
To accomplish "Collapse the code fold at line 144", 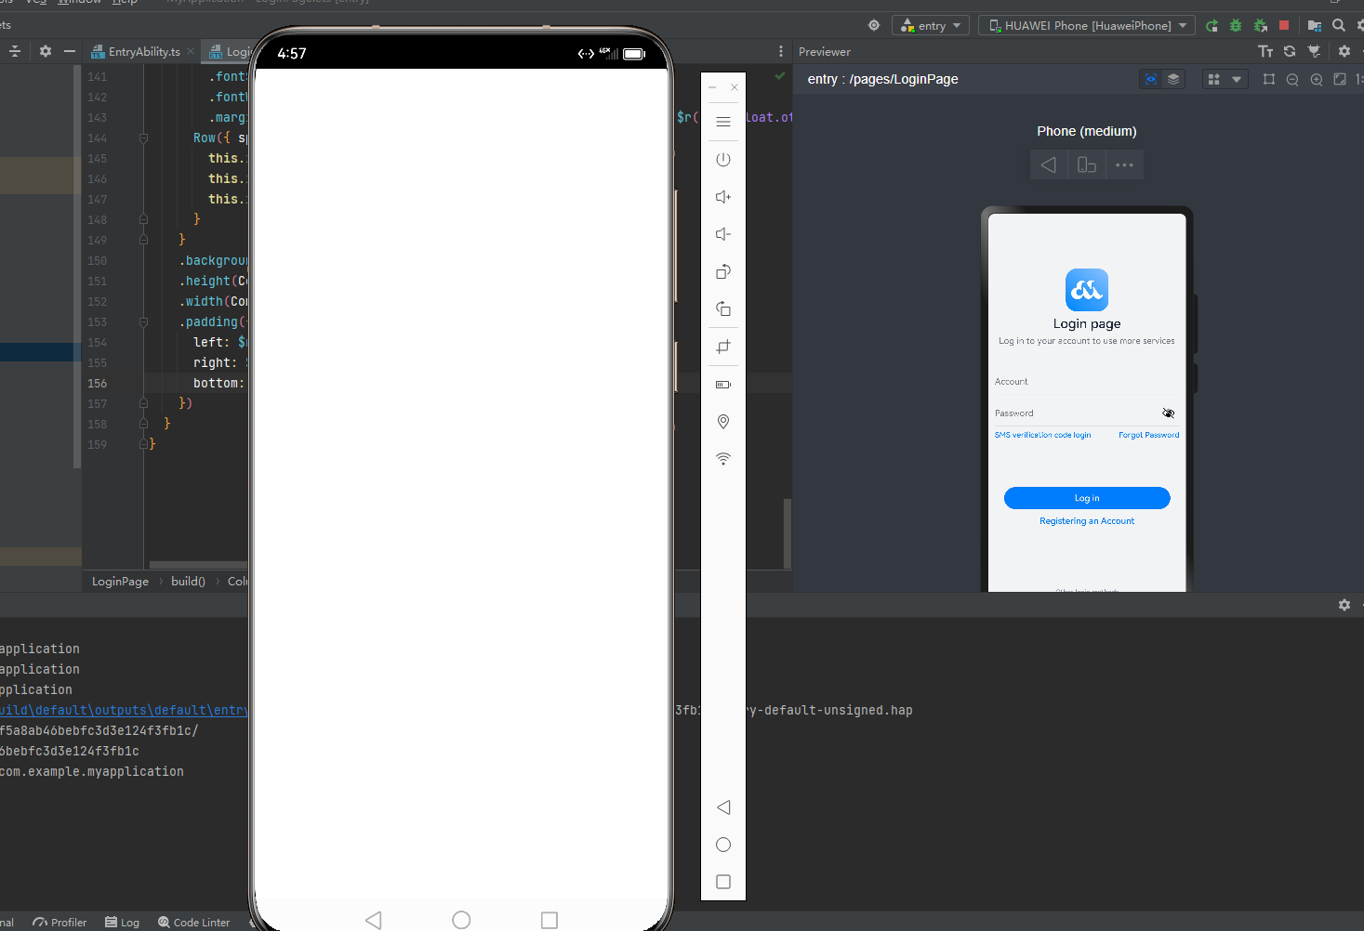I will (x=143, y=138).
